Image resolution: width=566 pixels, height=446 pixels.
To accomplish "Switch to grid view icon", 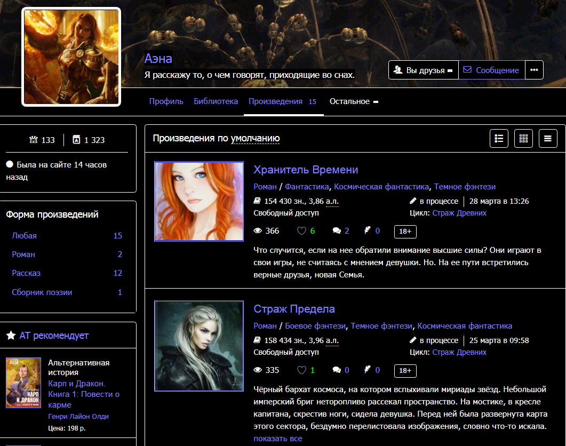I will [x=523, y=139].
